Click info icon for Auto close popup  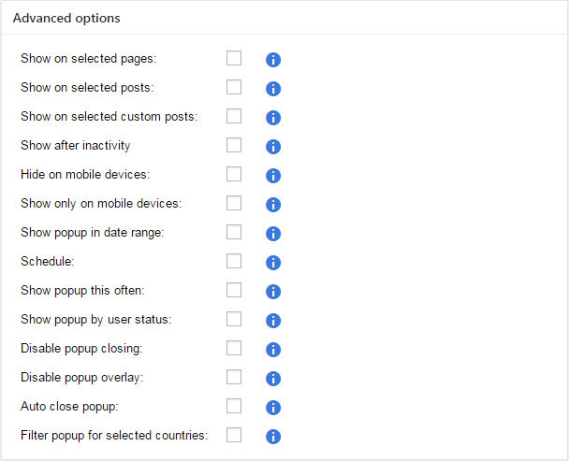pyautogui.click(x=273, y=408)
